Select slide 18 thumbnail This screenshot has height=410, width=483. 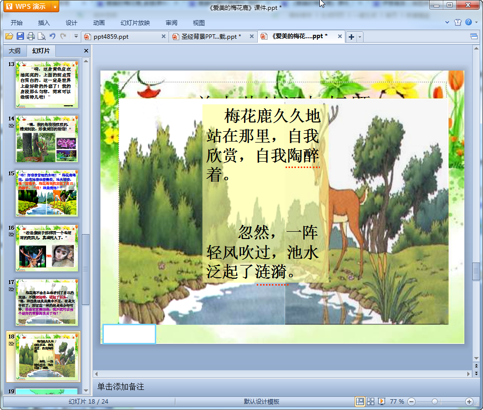point(47,357)
